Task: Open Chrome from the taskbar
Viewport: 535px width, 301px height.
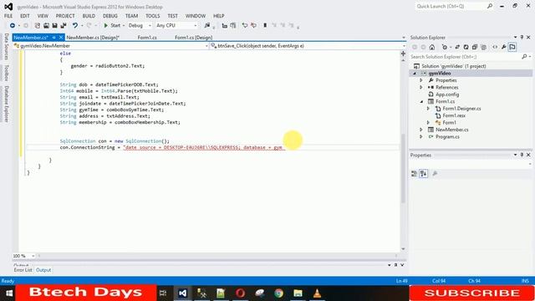Action: tap(278, 293)
